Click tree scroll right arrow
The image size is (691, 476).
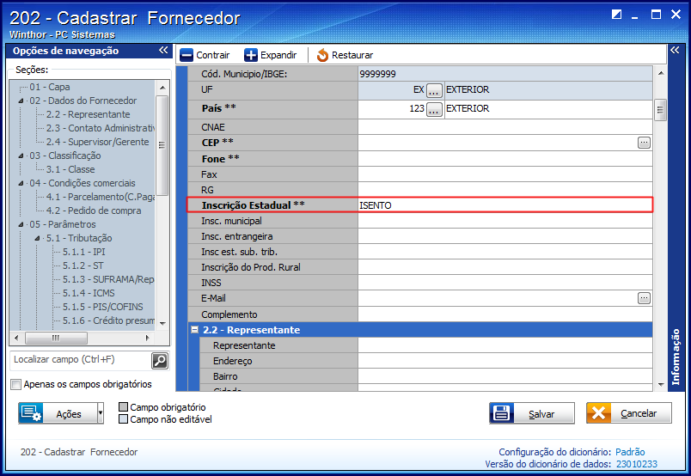click(x=148, y=338)
